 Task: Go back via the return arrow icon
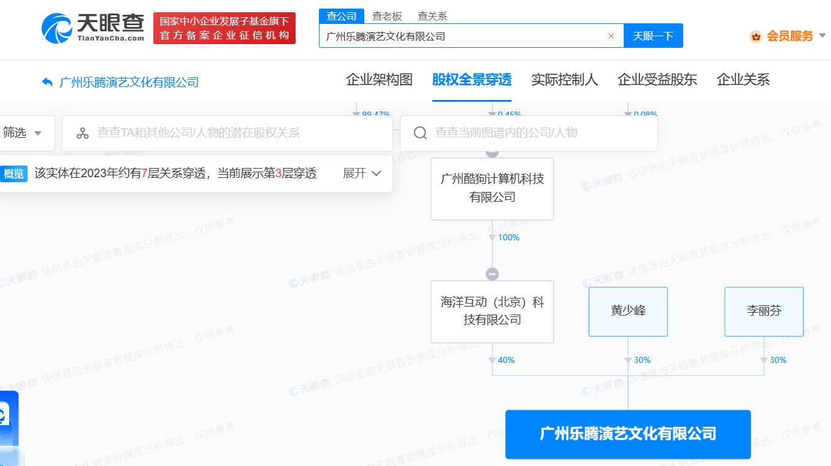pyautogui.click(x=47, y=82)
